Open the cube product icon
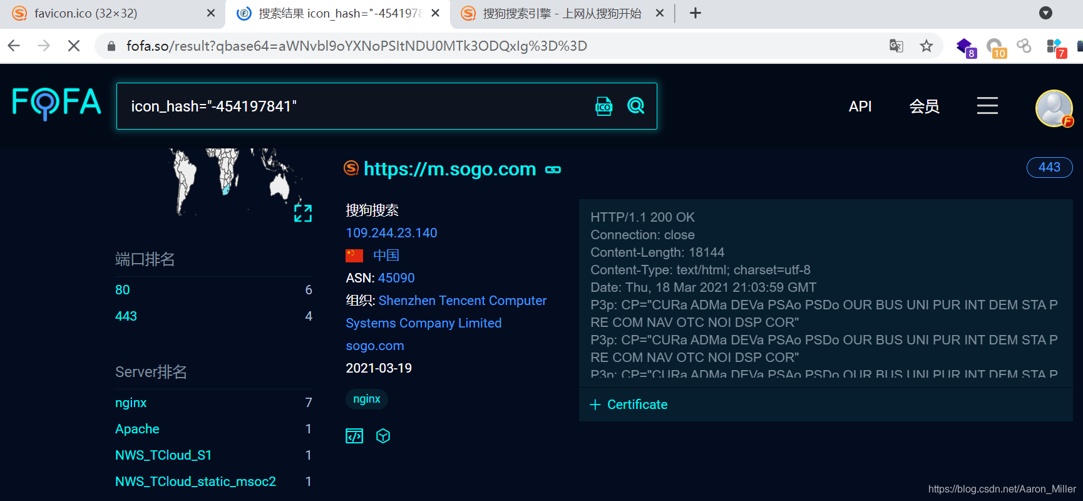 click(x=383, y=436)
